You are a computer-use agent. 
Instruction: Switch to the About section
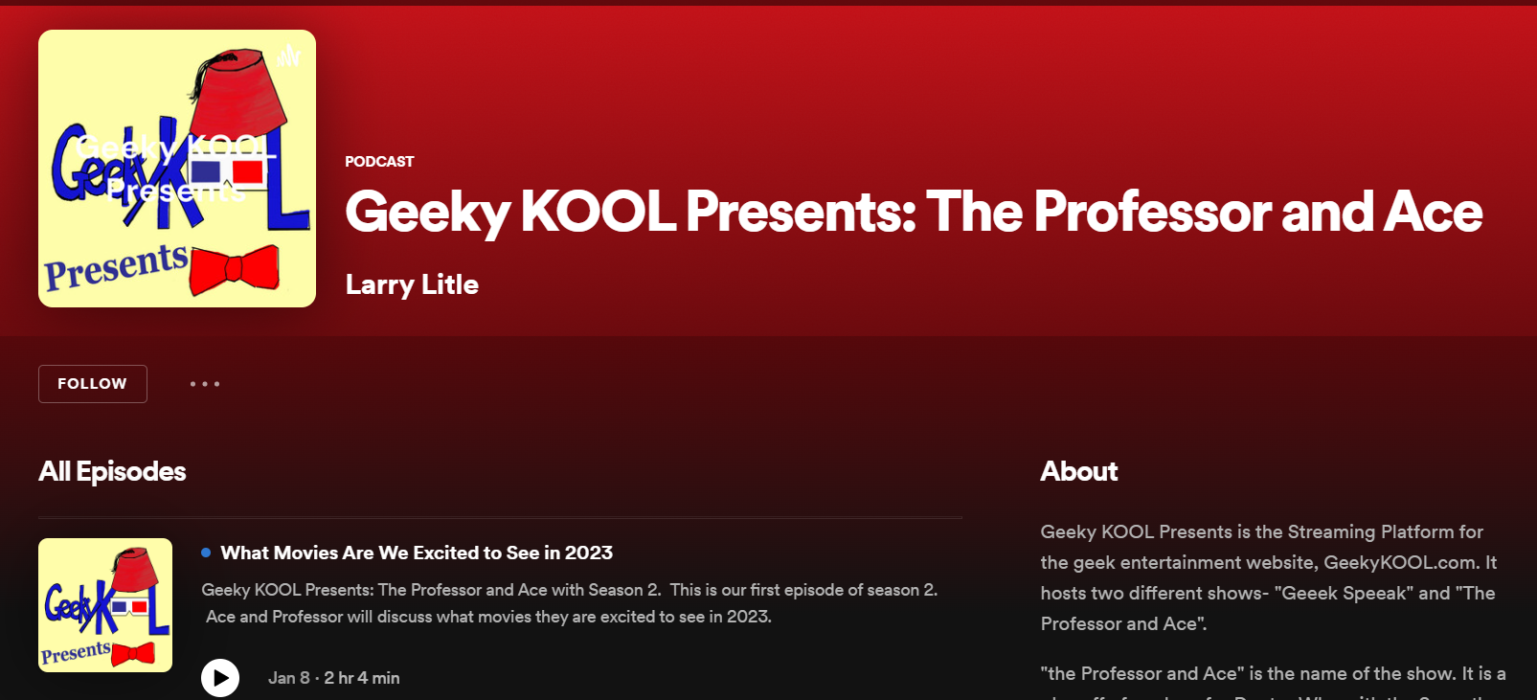tap(1078, 471)
